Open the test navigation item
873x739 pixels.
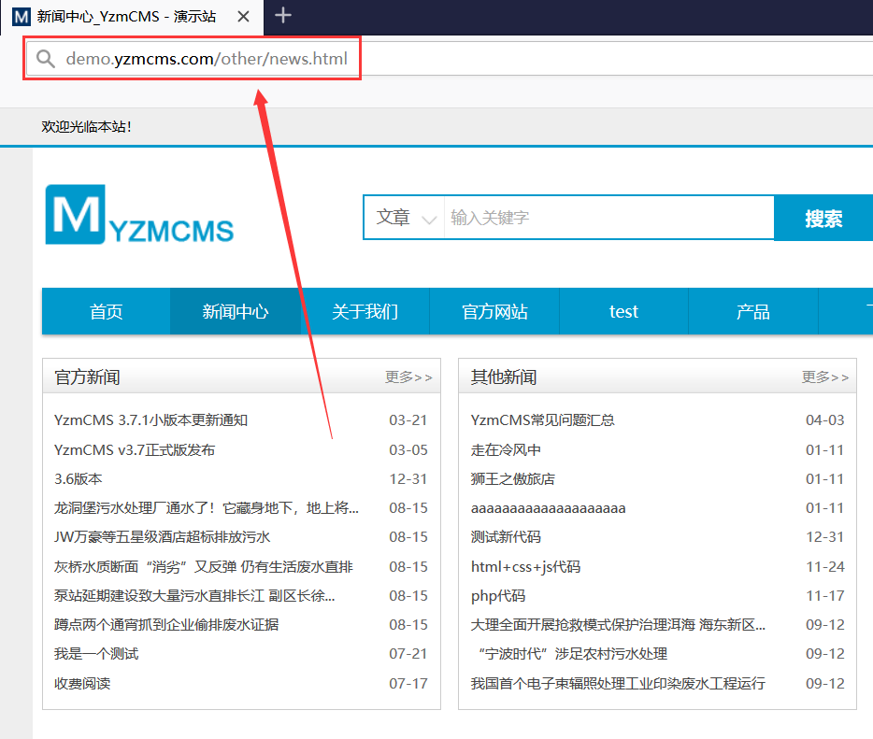pyautogui.click(x=623, y=312)
